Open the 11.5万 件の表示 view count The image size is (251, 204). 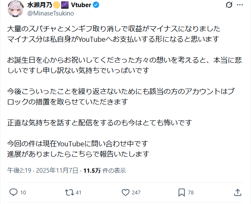(x=105, y=171)
